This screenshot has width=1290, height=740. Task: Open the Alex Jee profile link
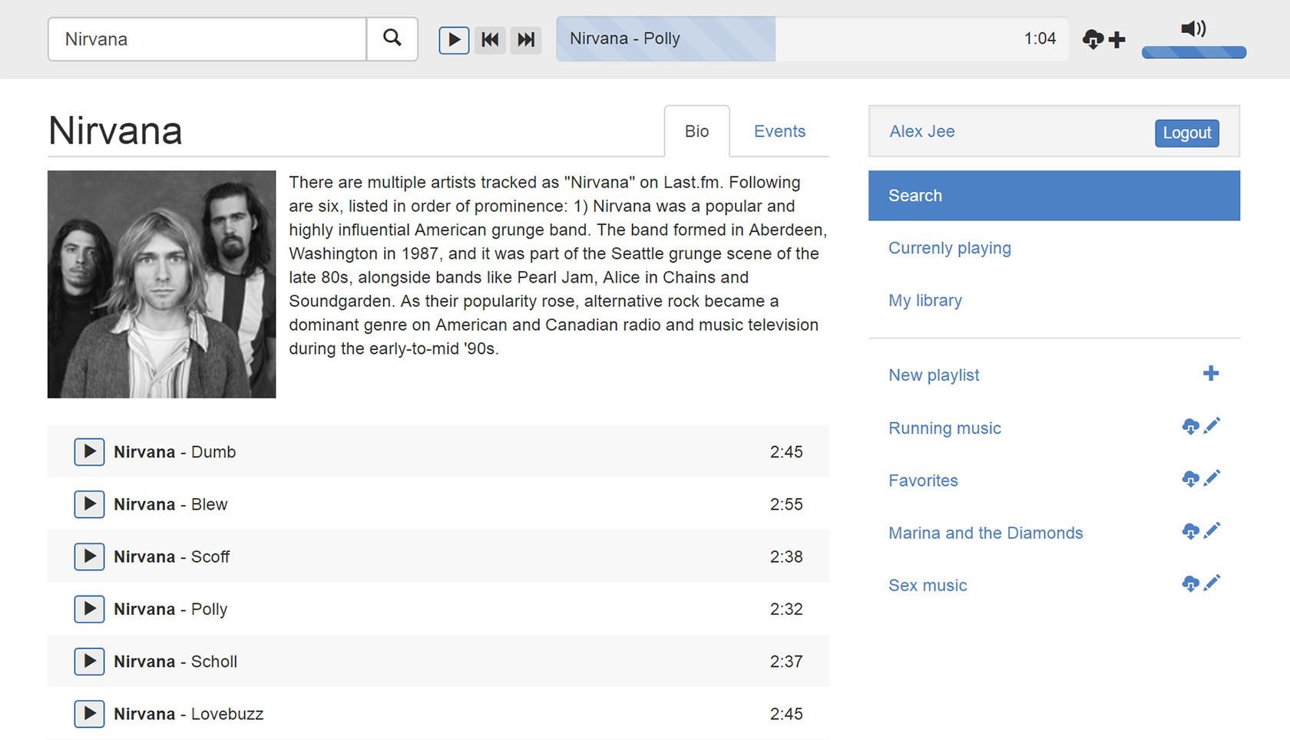click(x=921, y=131)
